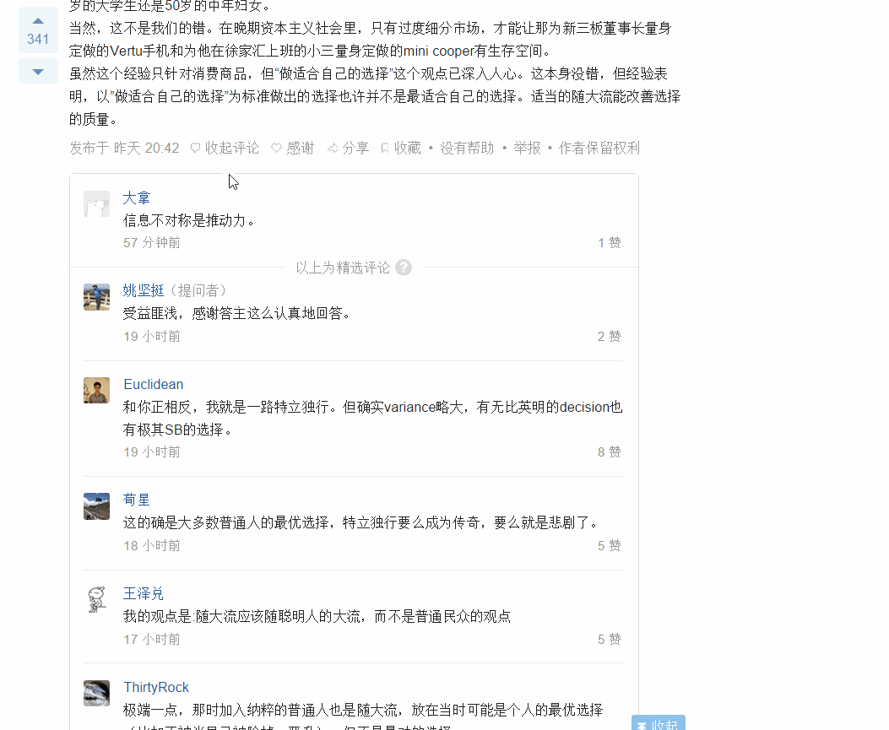The height and width of the screenshot is (730, 889).
Task: Open user 大拿's profile link
Action: [137, 198]
